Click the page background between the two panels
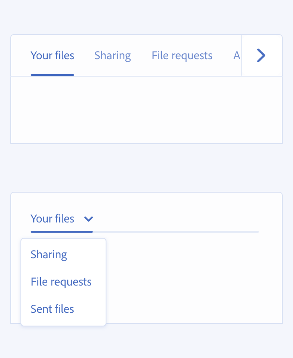 coord(146,168)
